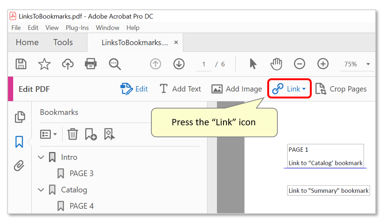Screen dimensions: 385x223
Task: Zoom in with the plus icon
Action: [x=323, y=64]
